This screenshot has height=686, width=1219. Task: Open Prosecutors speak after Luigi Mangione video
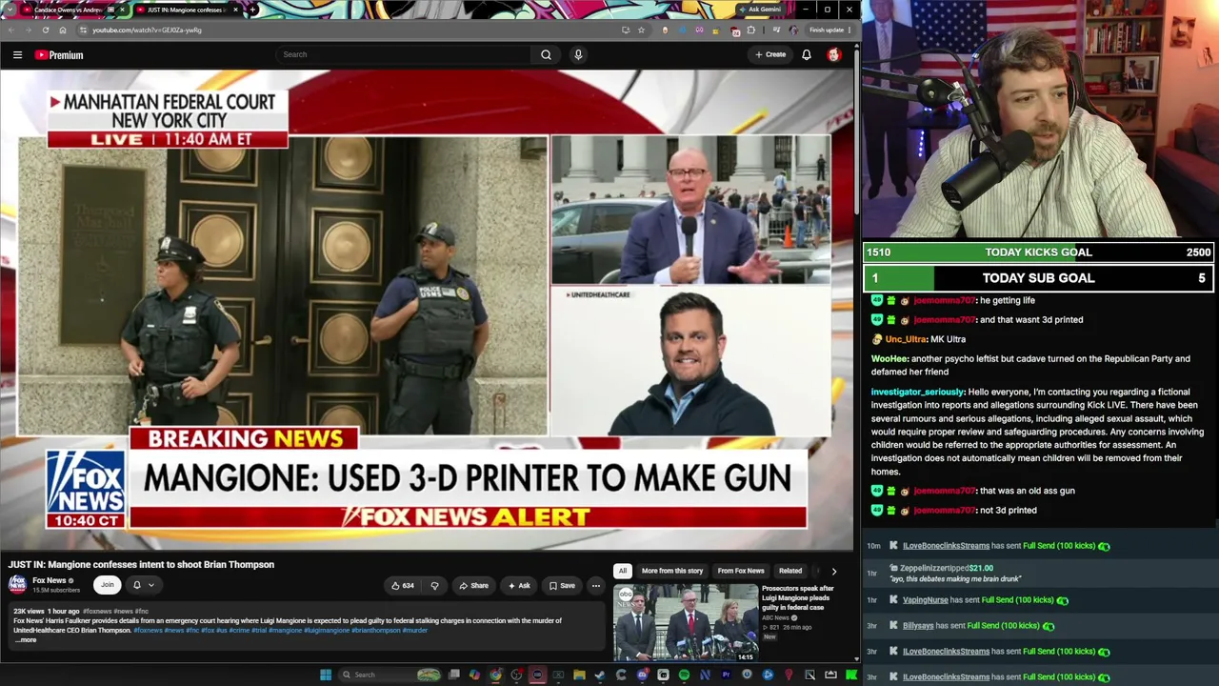point(798,597)
